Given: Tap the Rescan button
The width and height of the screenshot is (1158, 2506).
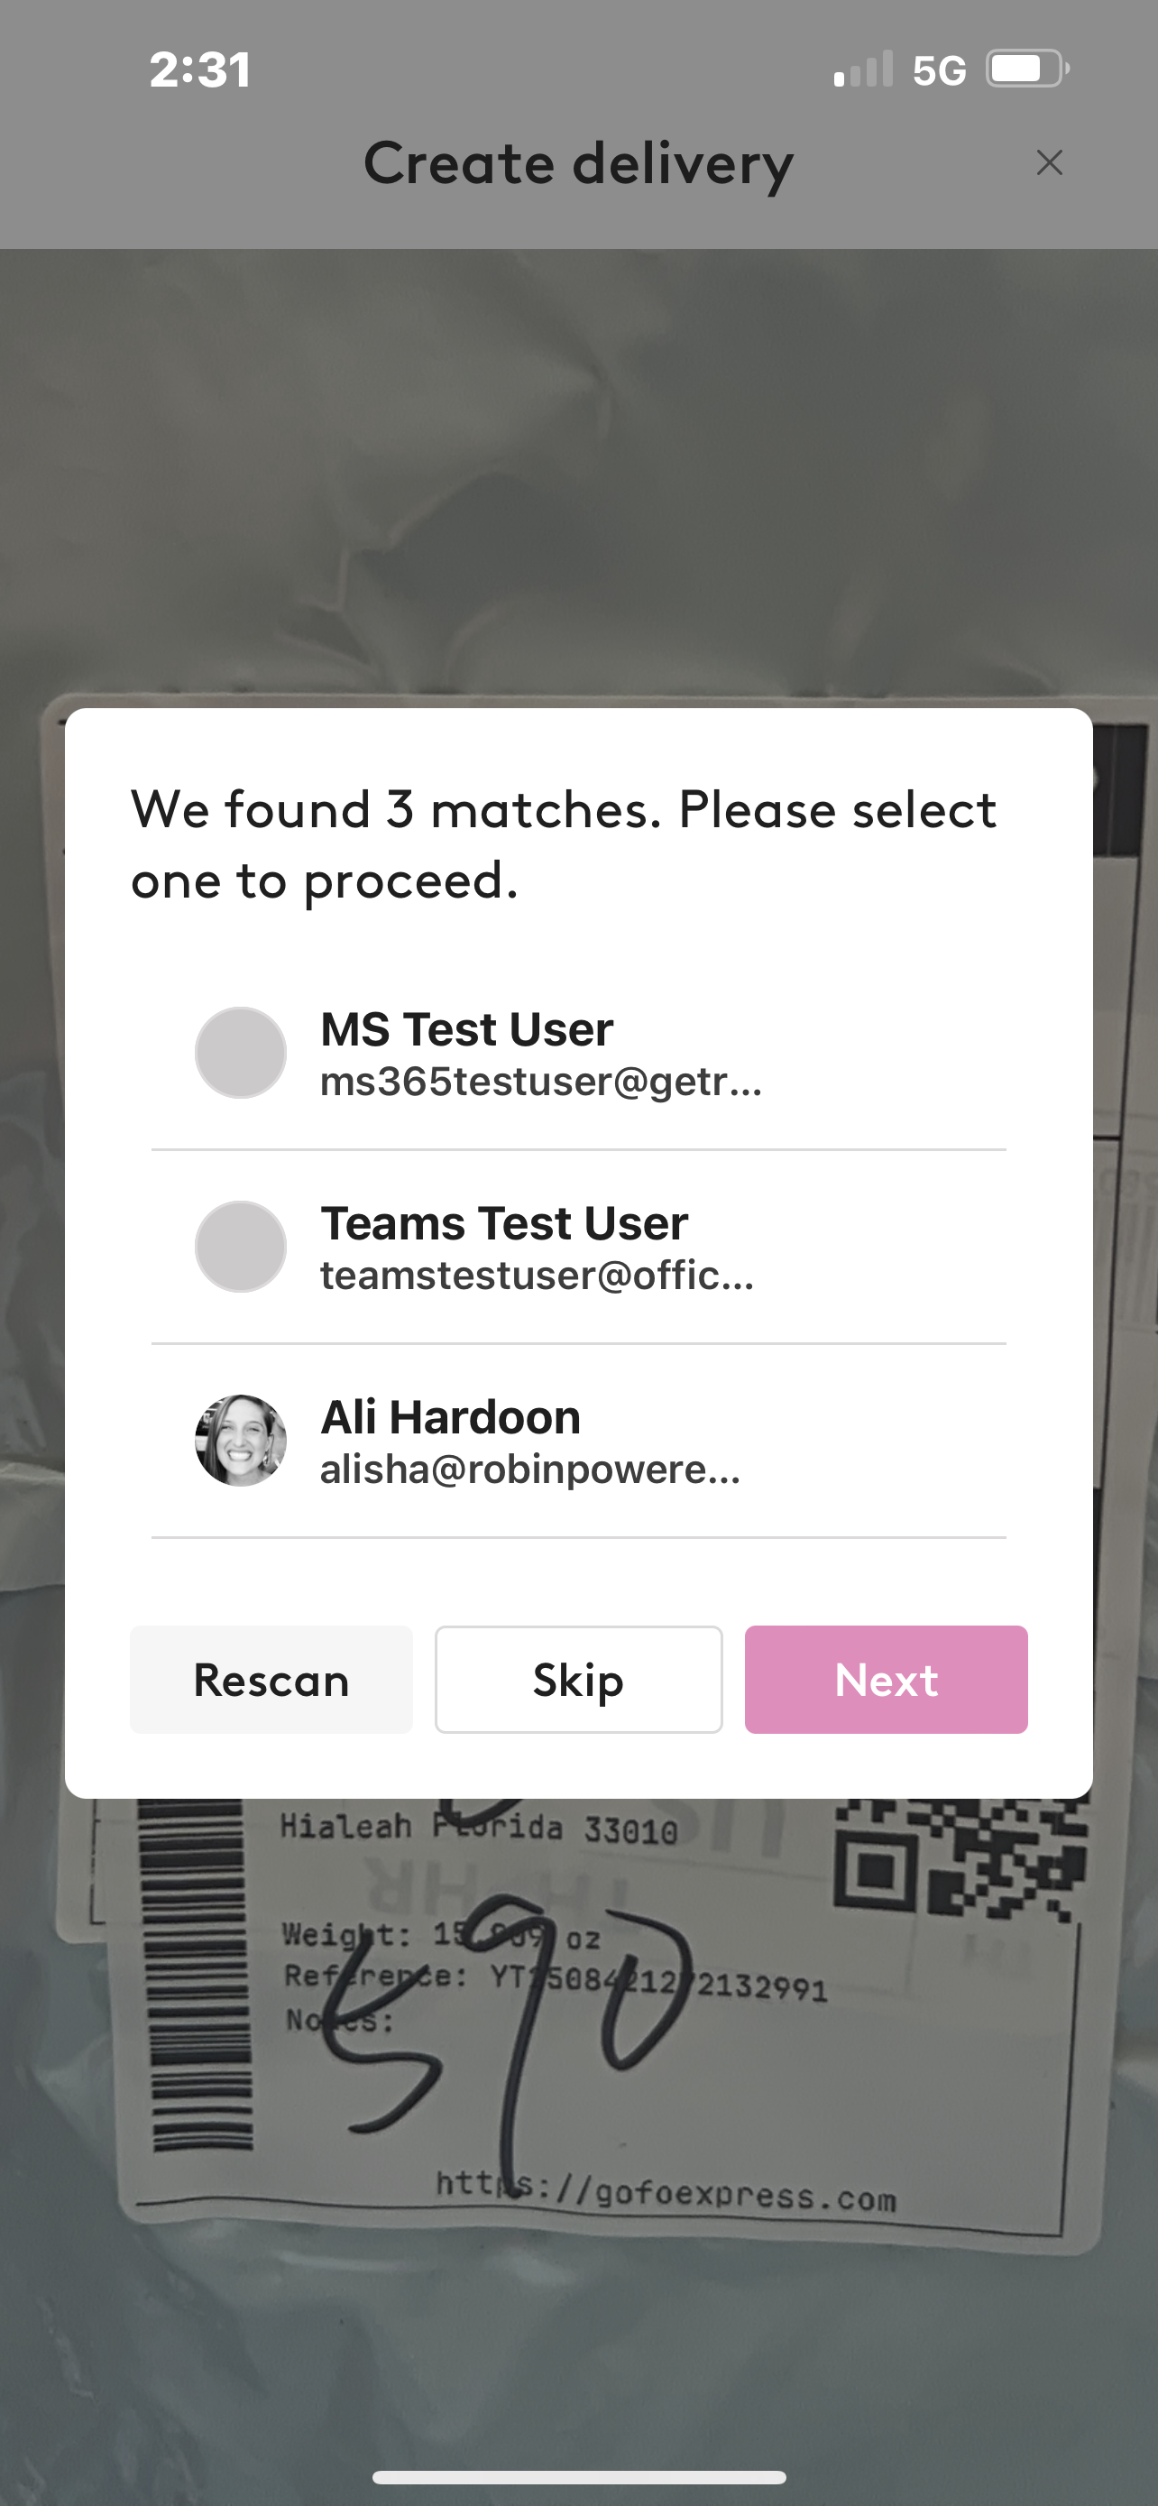Looking at the screenshot, I should click(x=271, y=1680).
